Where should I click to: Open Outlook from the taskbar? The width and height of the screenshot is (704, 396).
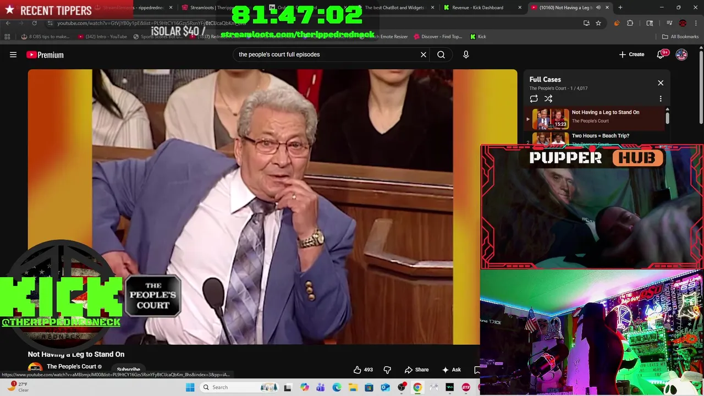pos(385,387)
